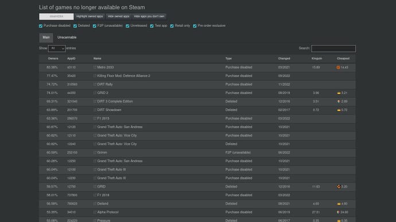Sort by the Type column header
This screenshot has width=396, height=222.
click(x=228, y=58)
